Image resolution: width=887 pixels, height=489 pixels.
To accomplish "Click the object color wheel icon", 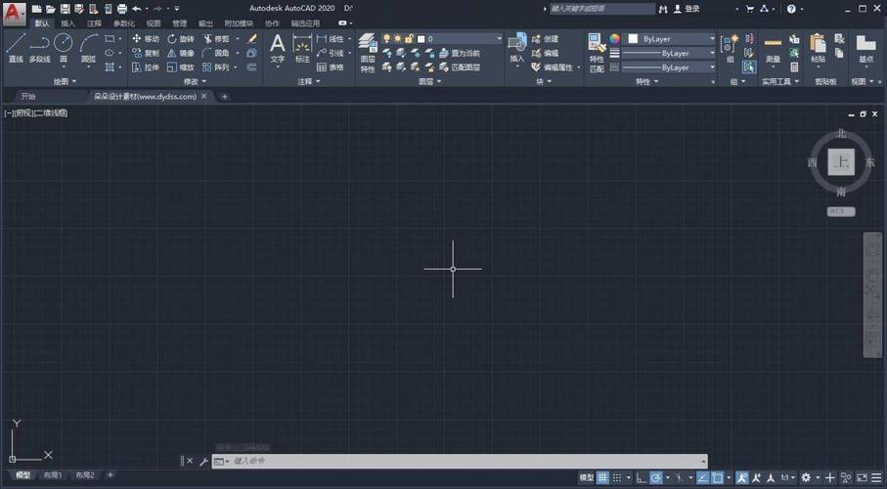I will pos(615,39).
